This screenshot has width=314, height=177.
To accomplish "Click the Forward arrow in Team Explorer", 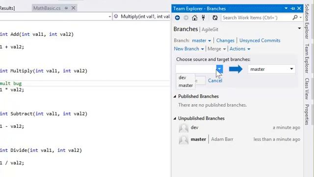I will point(186,18).
